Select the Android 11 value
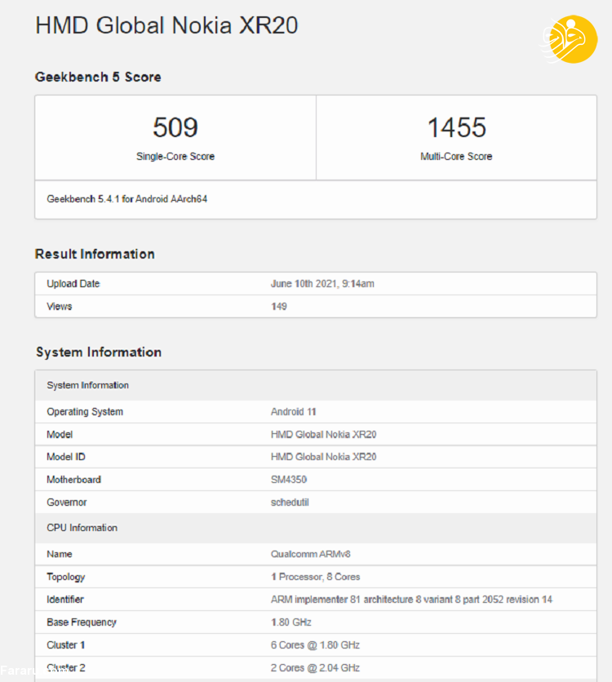 click(293, 411)
